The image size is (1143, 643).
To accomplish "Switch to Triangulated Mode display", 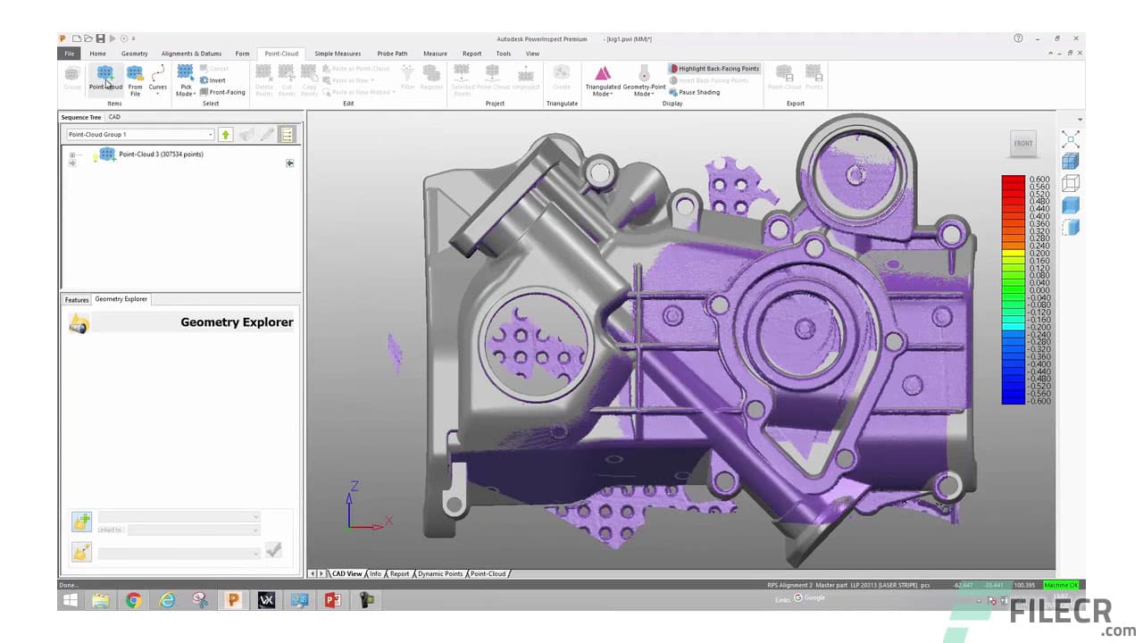I will (x=602, y=80).
